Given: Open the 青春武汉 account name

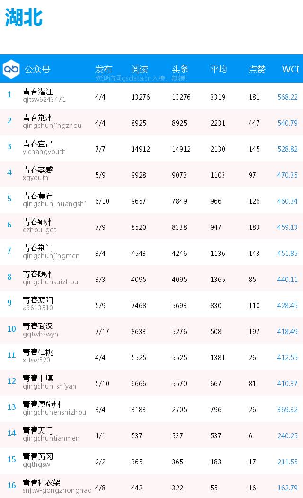Looking at the screenshot, I should coord(37,326).
